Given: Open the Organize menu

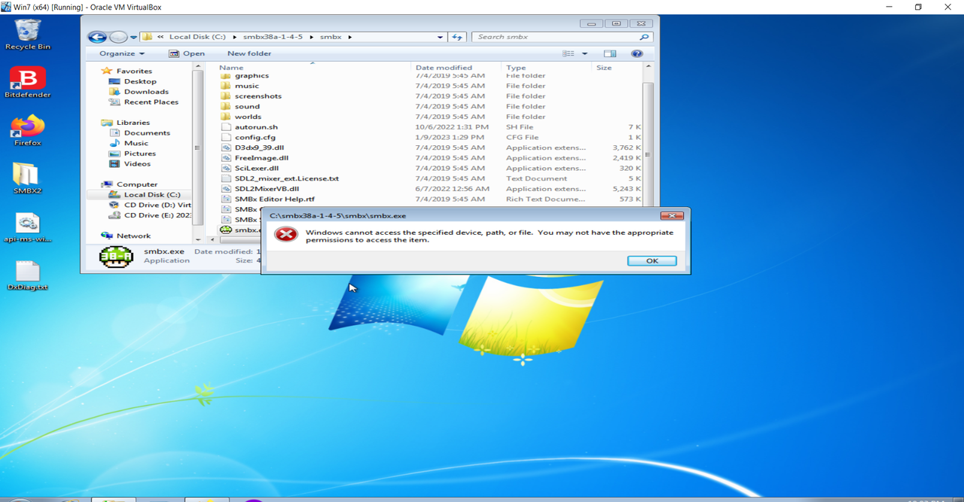Looking at the screenshot, I should 122,53.
